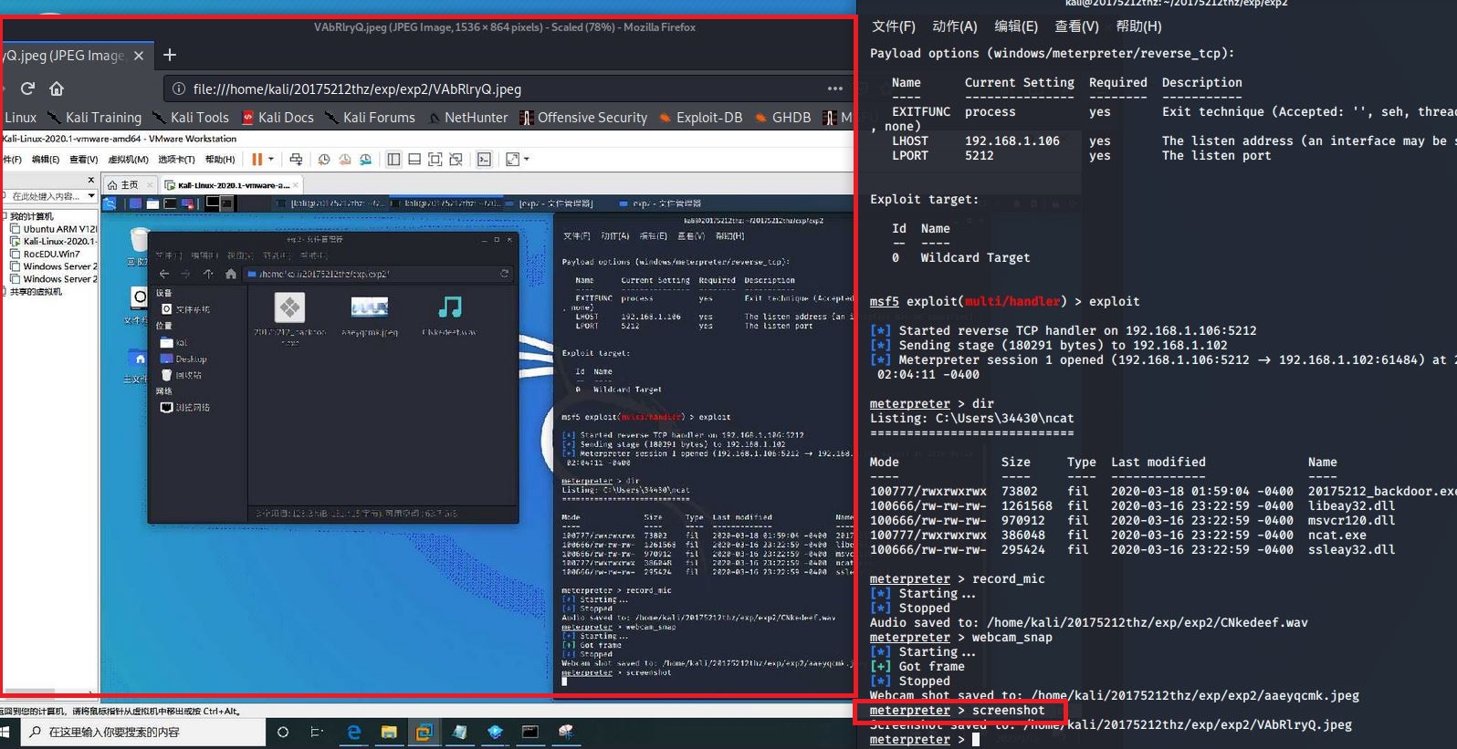
Task: Select 我的计算机 tree node
Action: click(31, 216)
